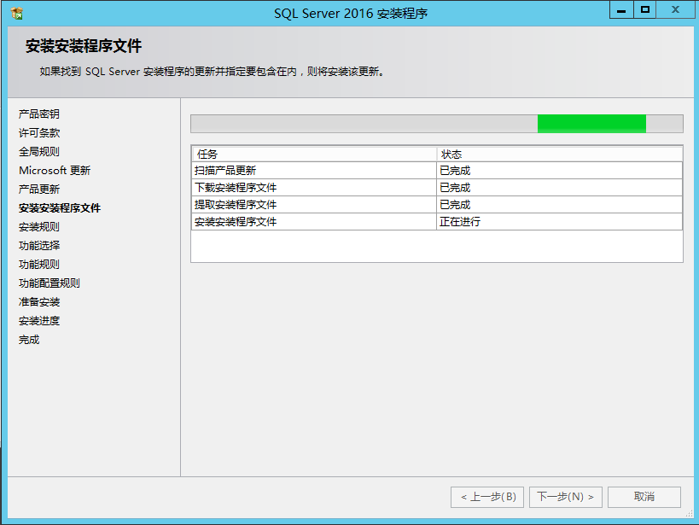
Task: Select the 功能选择 step in sidebar
Action: click(38, 245)
